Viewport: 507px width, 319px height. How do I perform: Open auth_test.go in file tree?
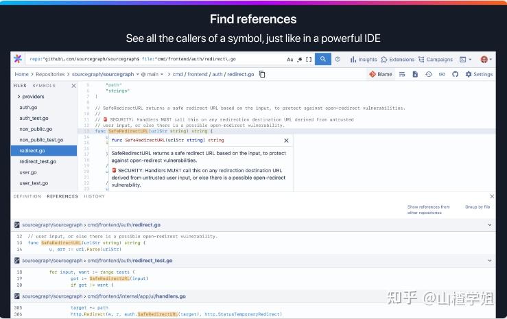[x=34, y=118]
